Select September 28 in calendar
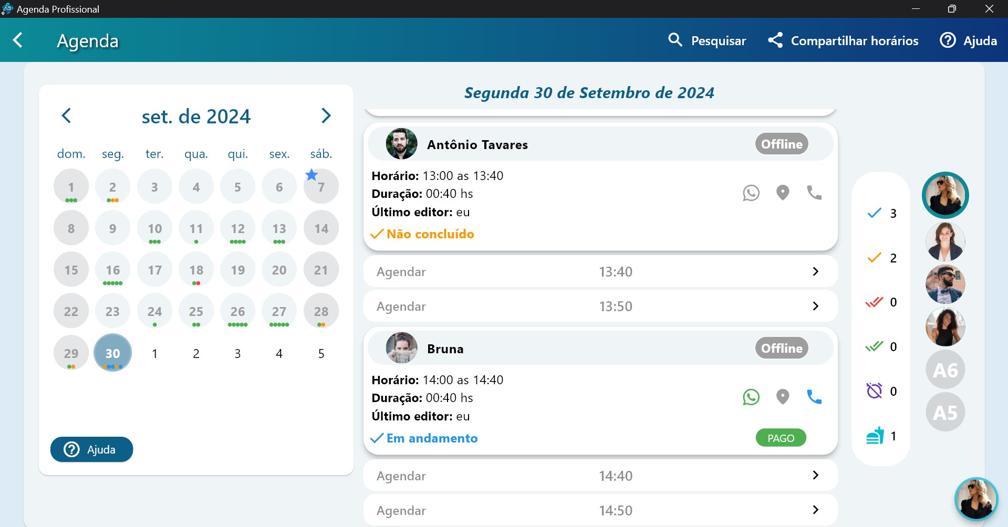Viewport: 1008px width, 527px height. (321, 311)
